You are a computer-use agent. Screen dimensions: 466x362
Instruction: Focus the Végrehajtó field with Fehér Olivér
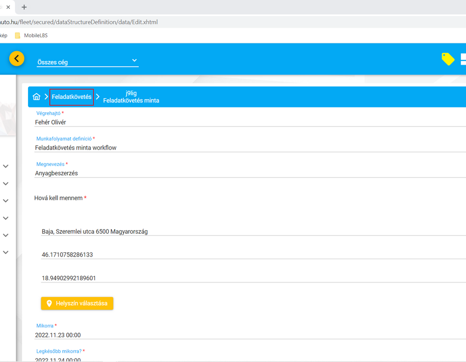pyautogui.click(x=250, y=122)
